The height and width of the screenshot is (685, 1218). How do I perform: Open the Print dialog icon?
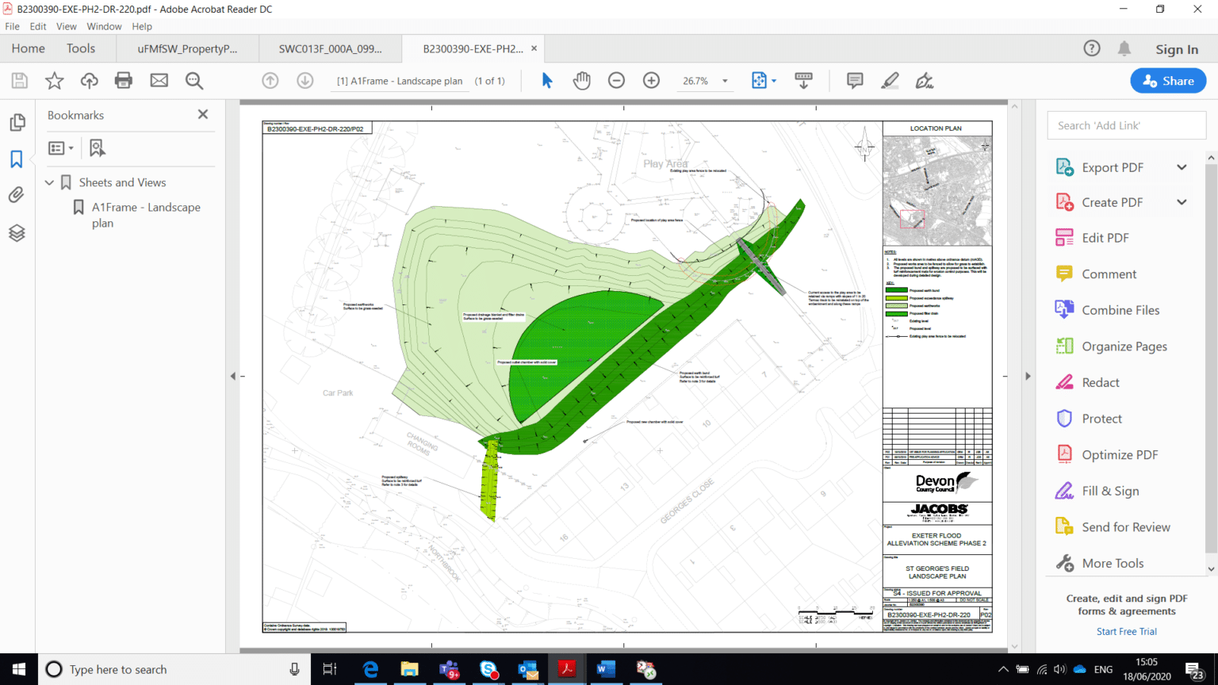[x=124, y=80]
